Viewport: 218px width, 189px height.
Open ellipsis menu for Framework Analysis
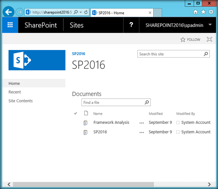point(142,123)
